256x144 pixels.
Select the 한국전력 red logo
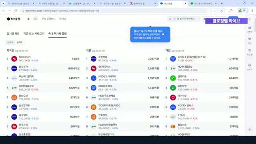14,126
